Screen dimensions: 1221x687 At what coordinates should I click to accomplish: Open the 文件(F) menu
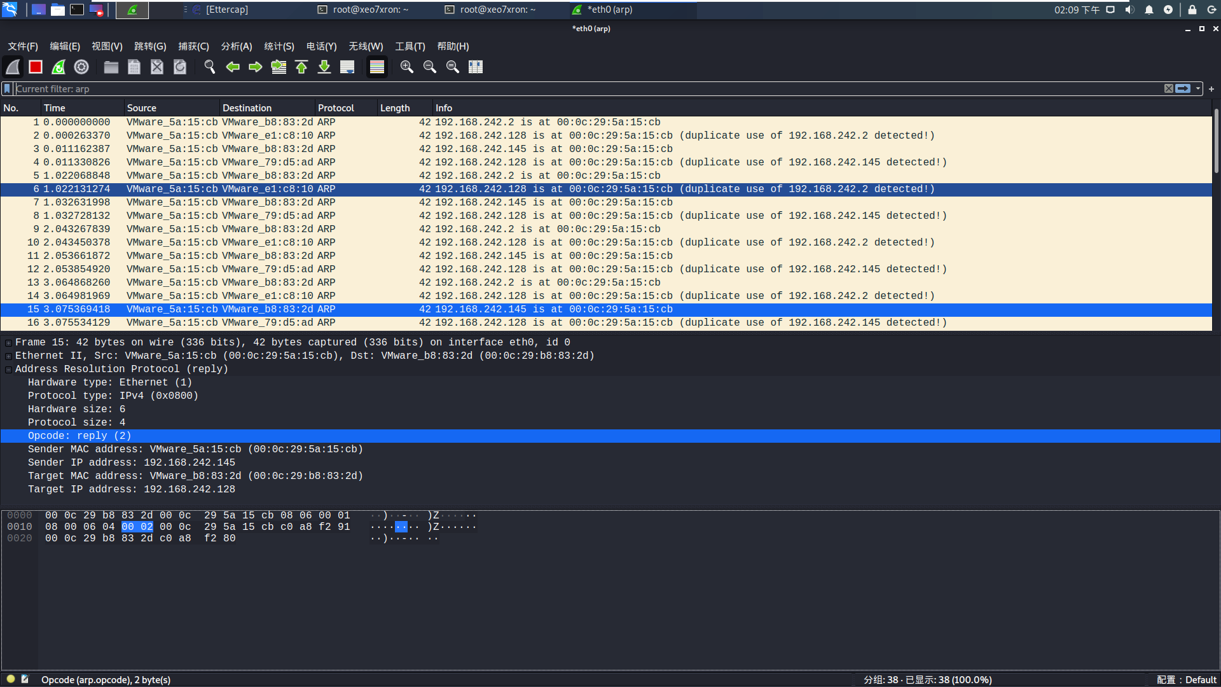click(23, 46)
